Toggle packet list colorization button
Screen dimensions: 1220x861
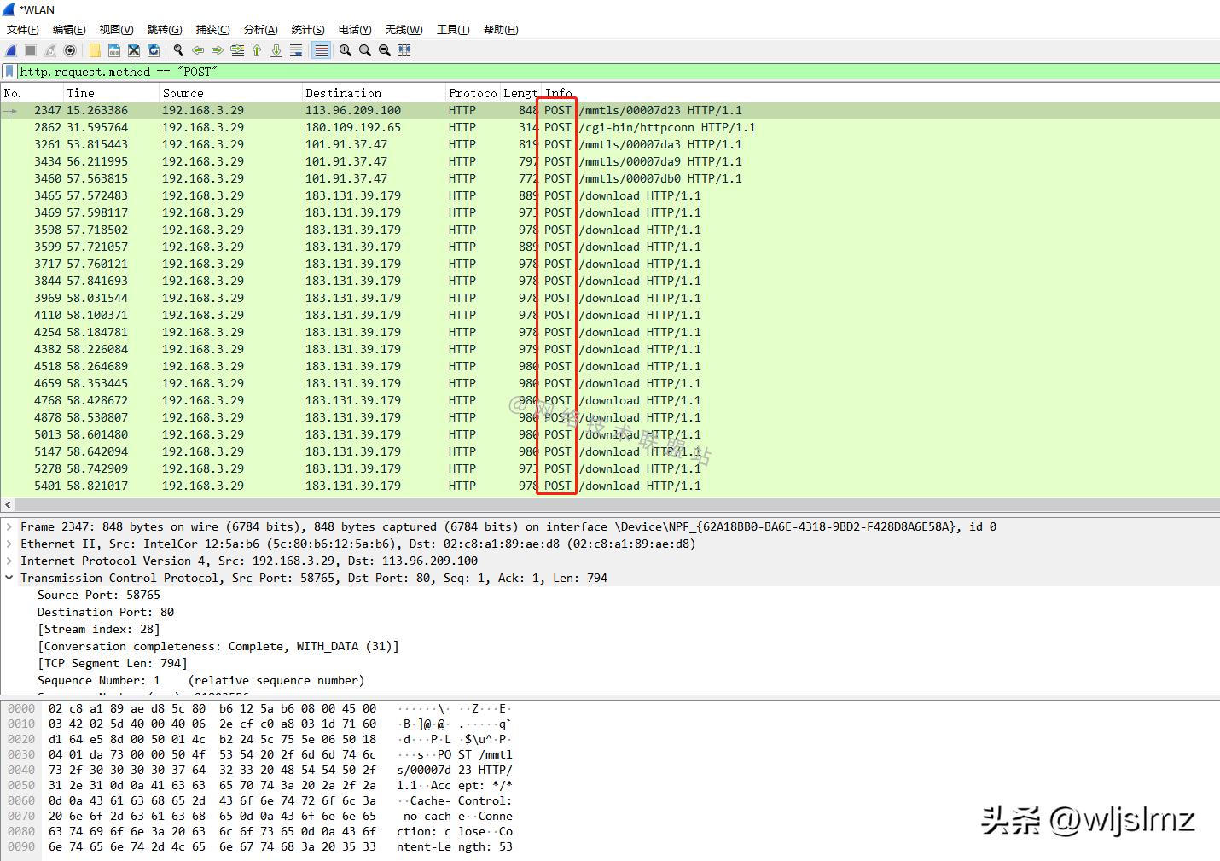321,50
